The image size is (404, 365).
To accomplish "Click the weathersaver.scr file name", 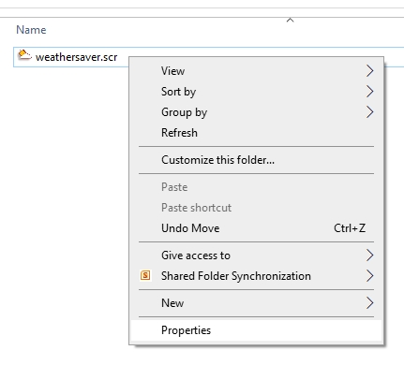I will tap(77, 57).
